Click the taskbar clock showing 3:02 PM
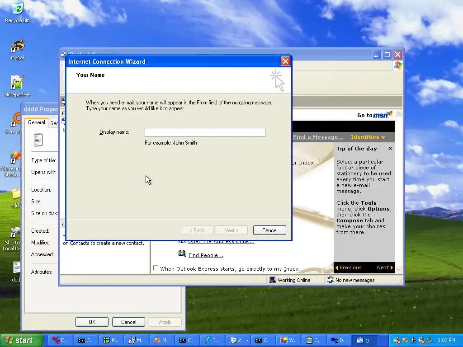The image size is (463, 347). coord(446,340)
